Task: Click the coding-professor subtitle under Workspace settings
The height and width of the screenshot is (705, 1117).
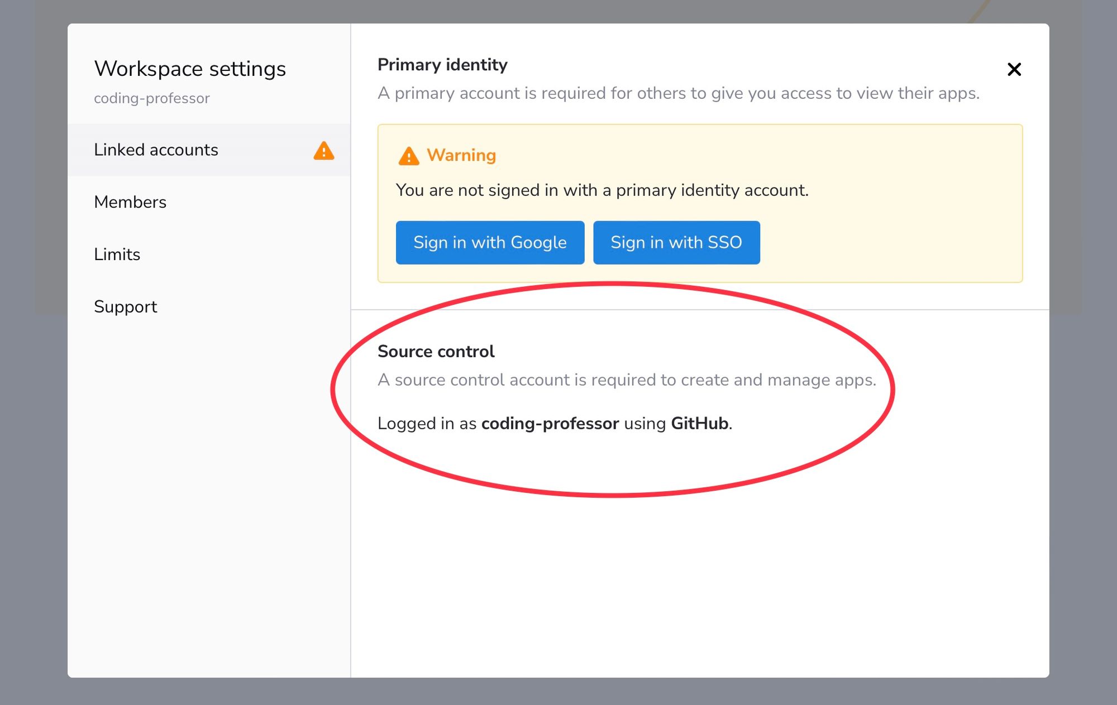Action: 151,98
